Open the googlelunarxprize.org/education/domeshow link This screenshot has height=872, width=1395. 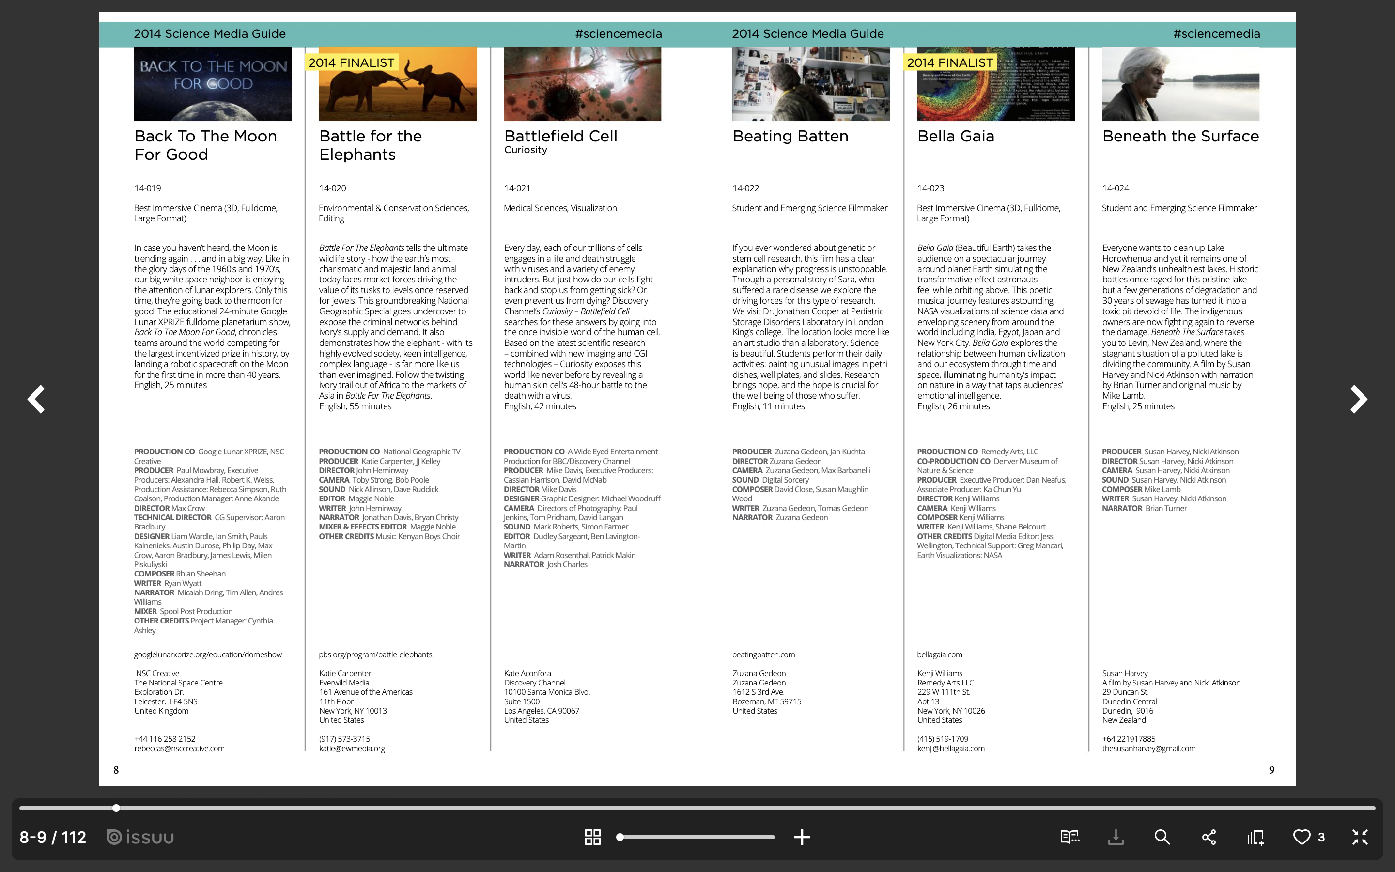coord(207,654)
